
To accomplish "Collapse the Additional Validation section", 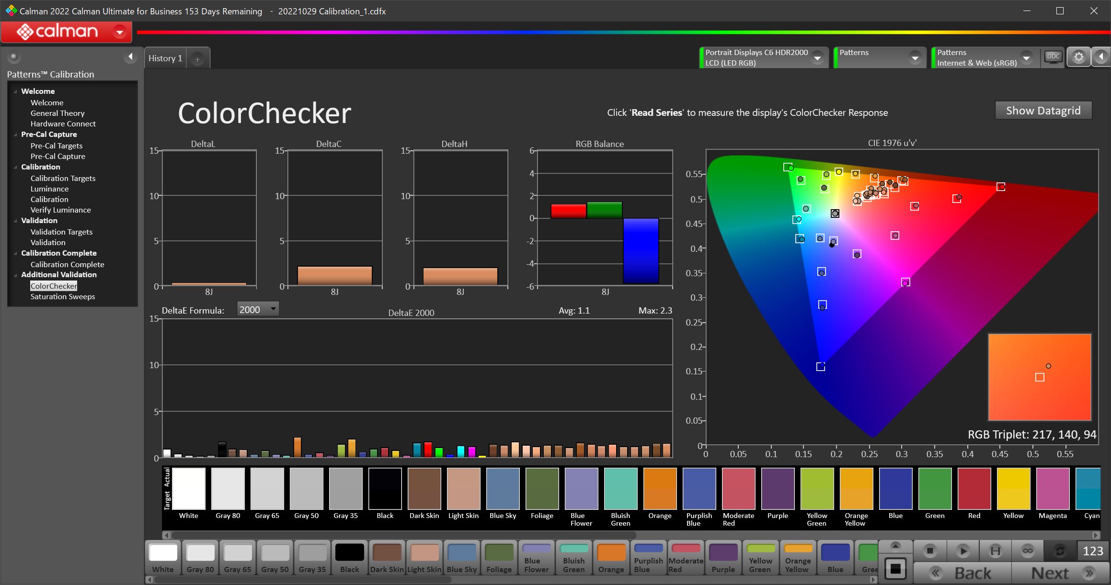I will 16,275.
